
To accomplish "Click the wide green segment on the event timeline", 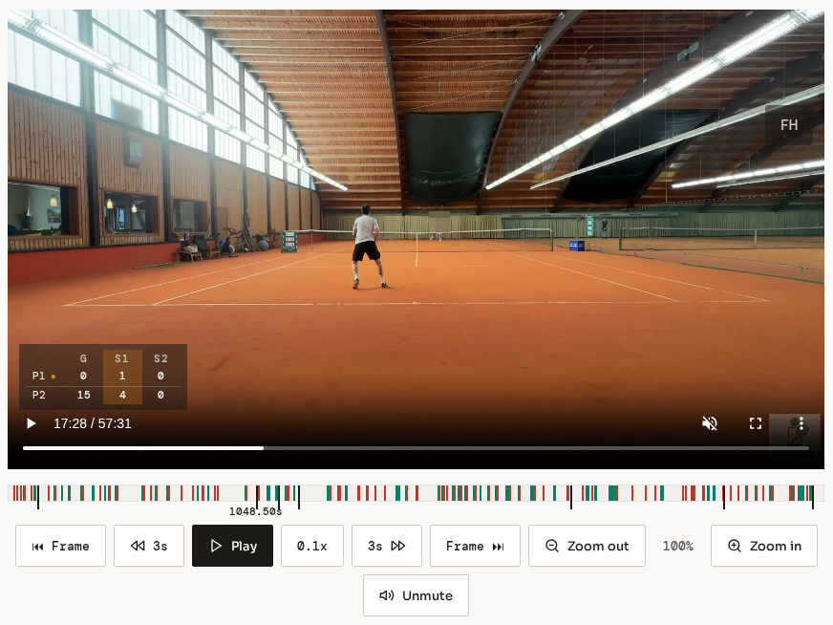I will pyautogui.click(x=612, y=493).
